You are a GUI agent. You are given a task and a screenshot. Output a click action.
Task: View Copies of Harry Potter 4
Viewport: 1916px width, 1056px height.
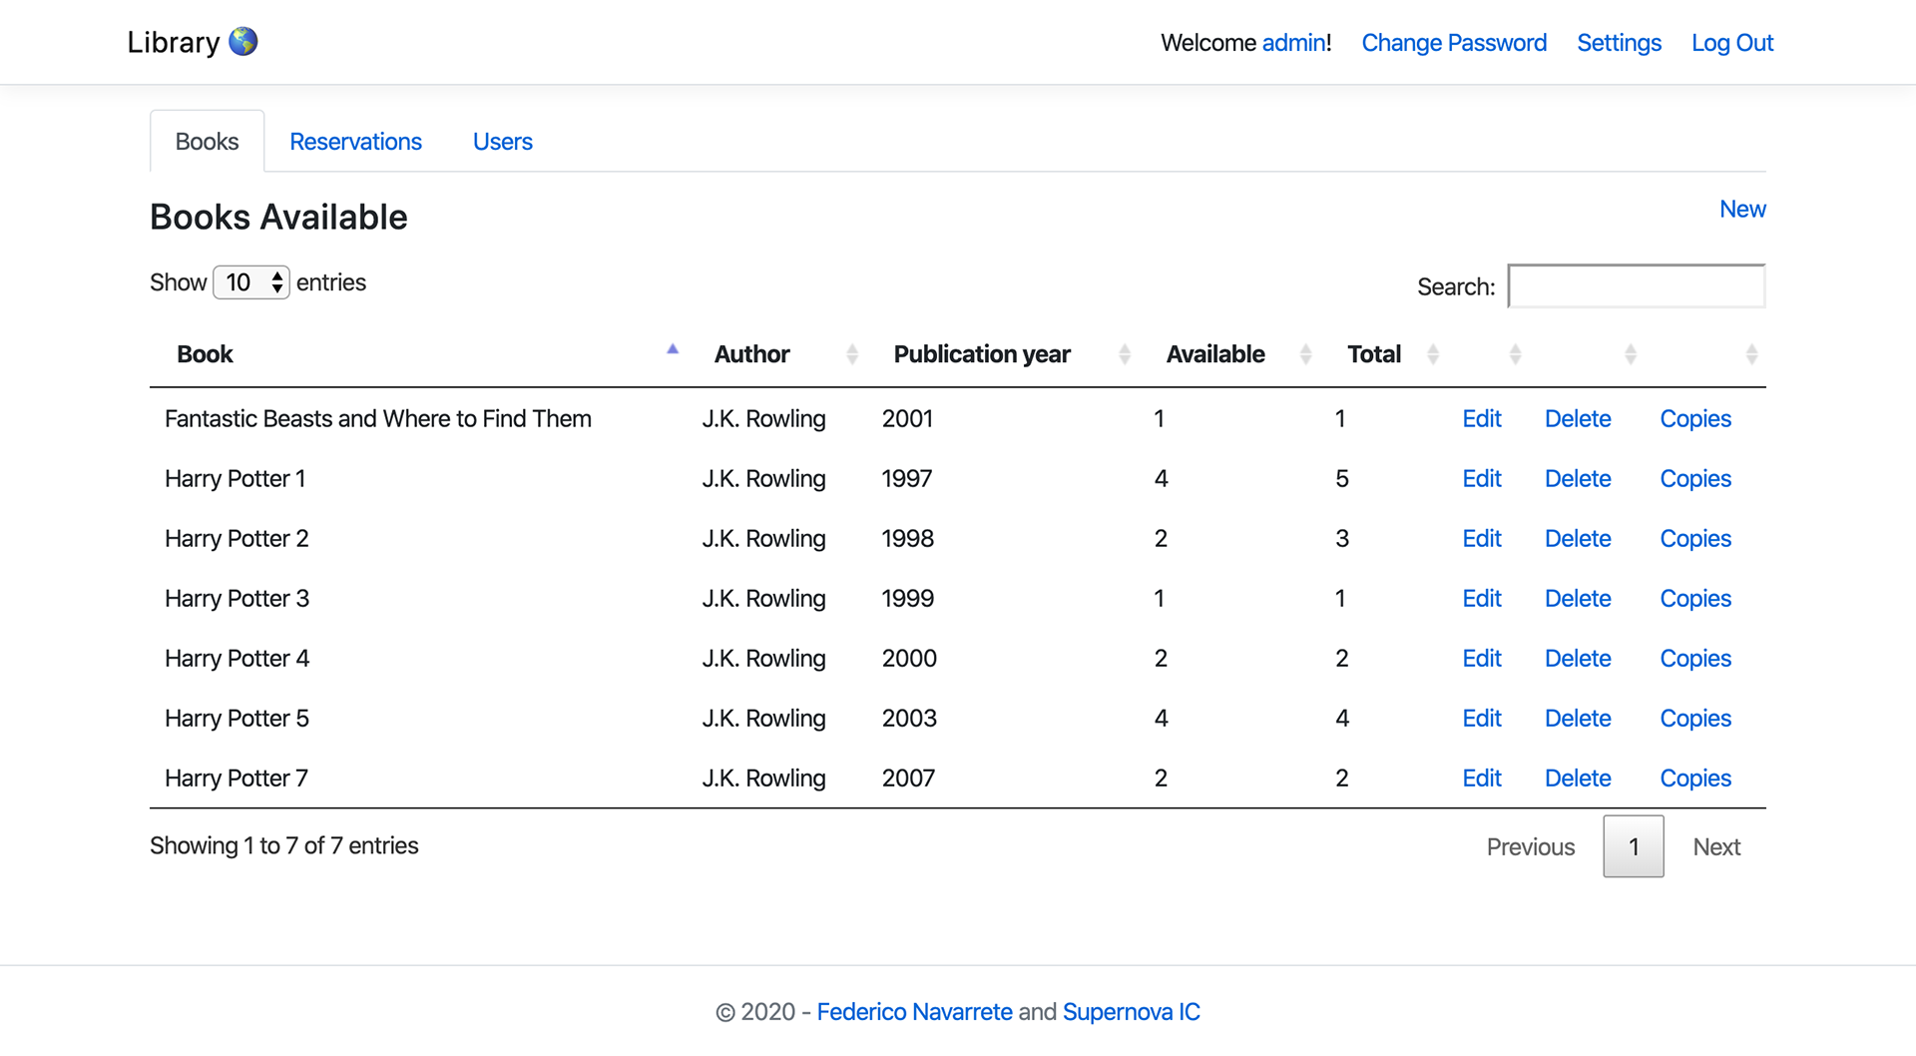pos(1695,658)
